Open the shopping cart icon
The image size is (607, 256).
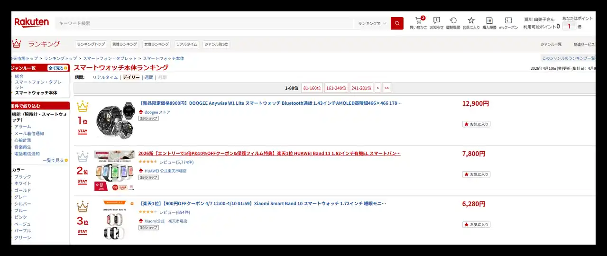418,21
